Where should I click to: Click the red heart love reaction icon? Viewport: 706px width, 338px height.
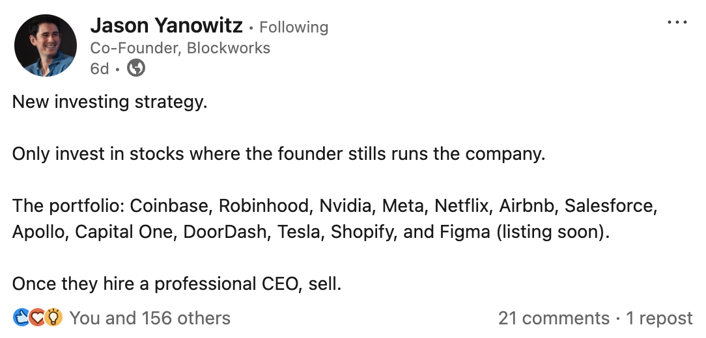(x=37, y=318)
